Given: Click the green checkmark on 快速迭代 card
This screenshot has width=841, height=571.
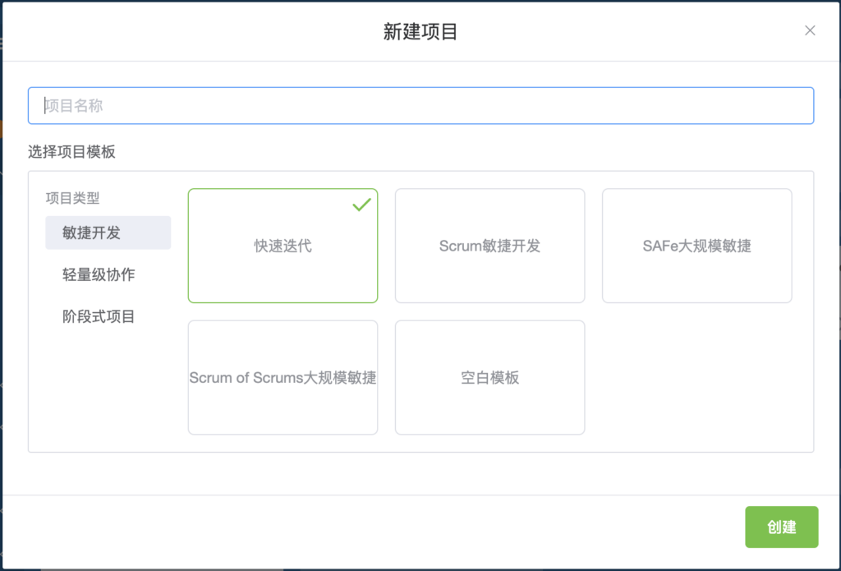Looking at the screenshot, I should coord(361,205).
